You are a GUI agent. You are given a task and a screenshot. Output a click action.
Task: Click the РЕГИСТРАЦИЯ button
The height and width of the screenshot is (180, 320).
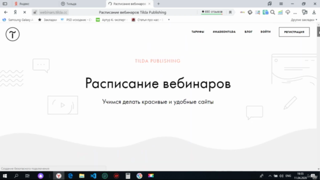[x=294, y=32]
